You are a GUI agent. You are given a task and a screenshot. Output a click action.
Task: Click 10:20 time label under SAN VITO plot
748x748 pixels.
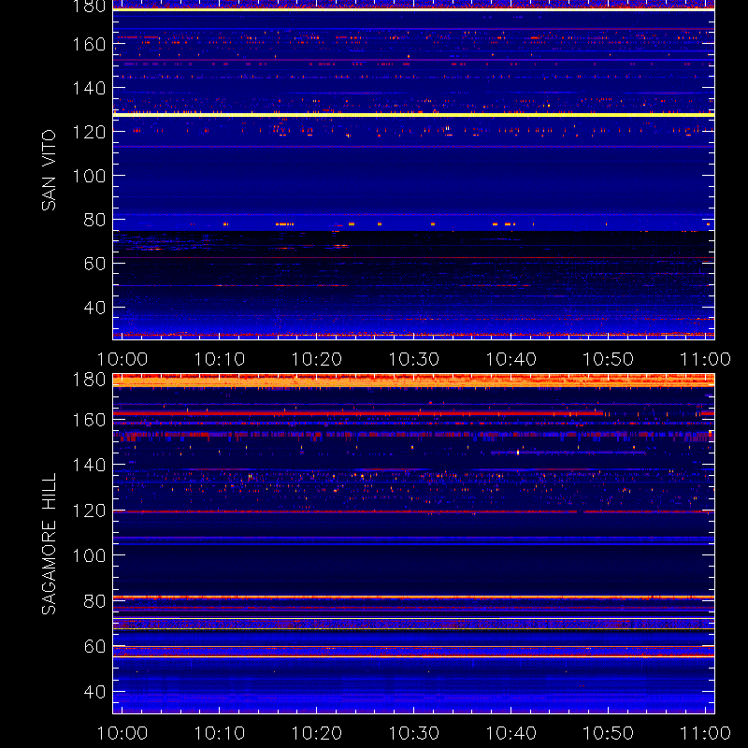click(x=317, y=359)
